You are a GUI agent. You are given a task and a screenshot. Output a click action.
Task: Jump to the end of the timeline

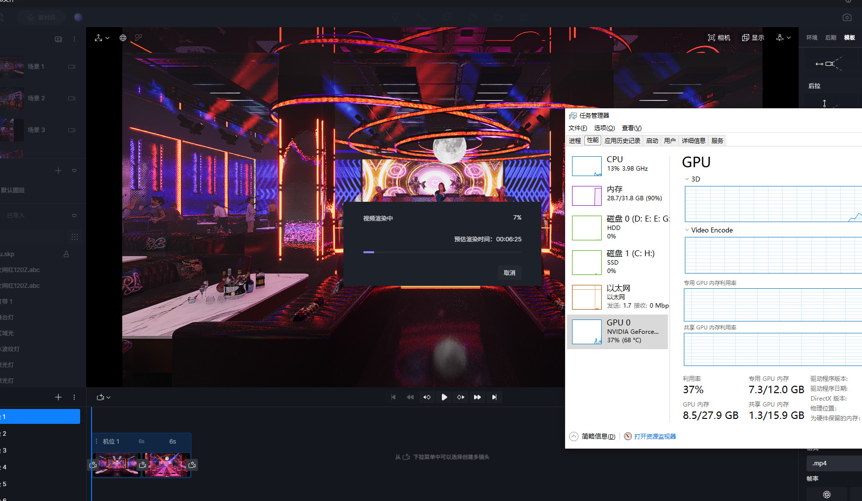(494, 397)
